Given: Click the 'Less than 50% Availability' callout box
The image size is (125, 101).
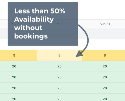Looking at the screenshot, I should tap(43, 24).
